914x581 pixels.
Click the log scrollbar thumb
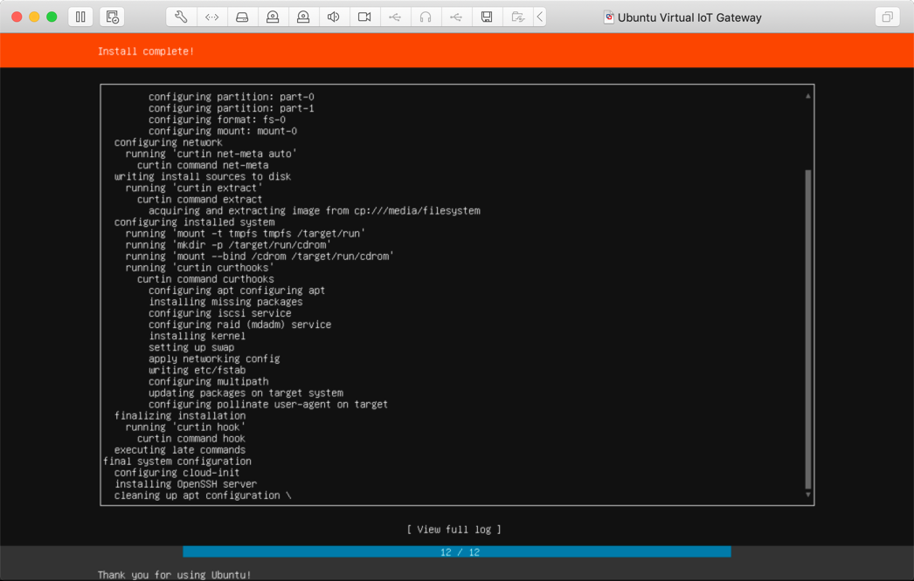[x=808, y=330]
